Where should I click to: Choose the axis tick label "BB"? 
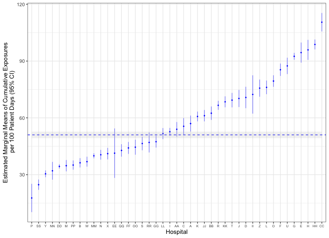(211, 226)
